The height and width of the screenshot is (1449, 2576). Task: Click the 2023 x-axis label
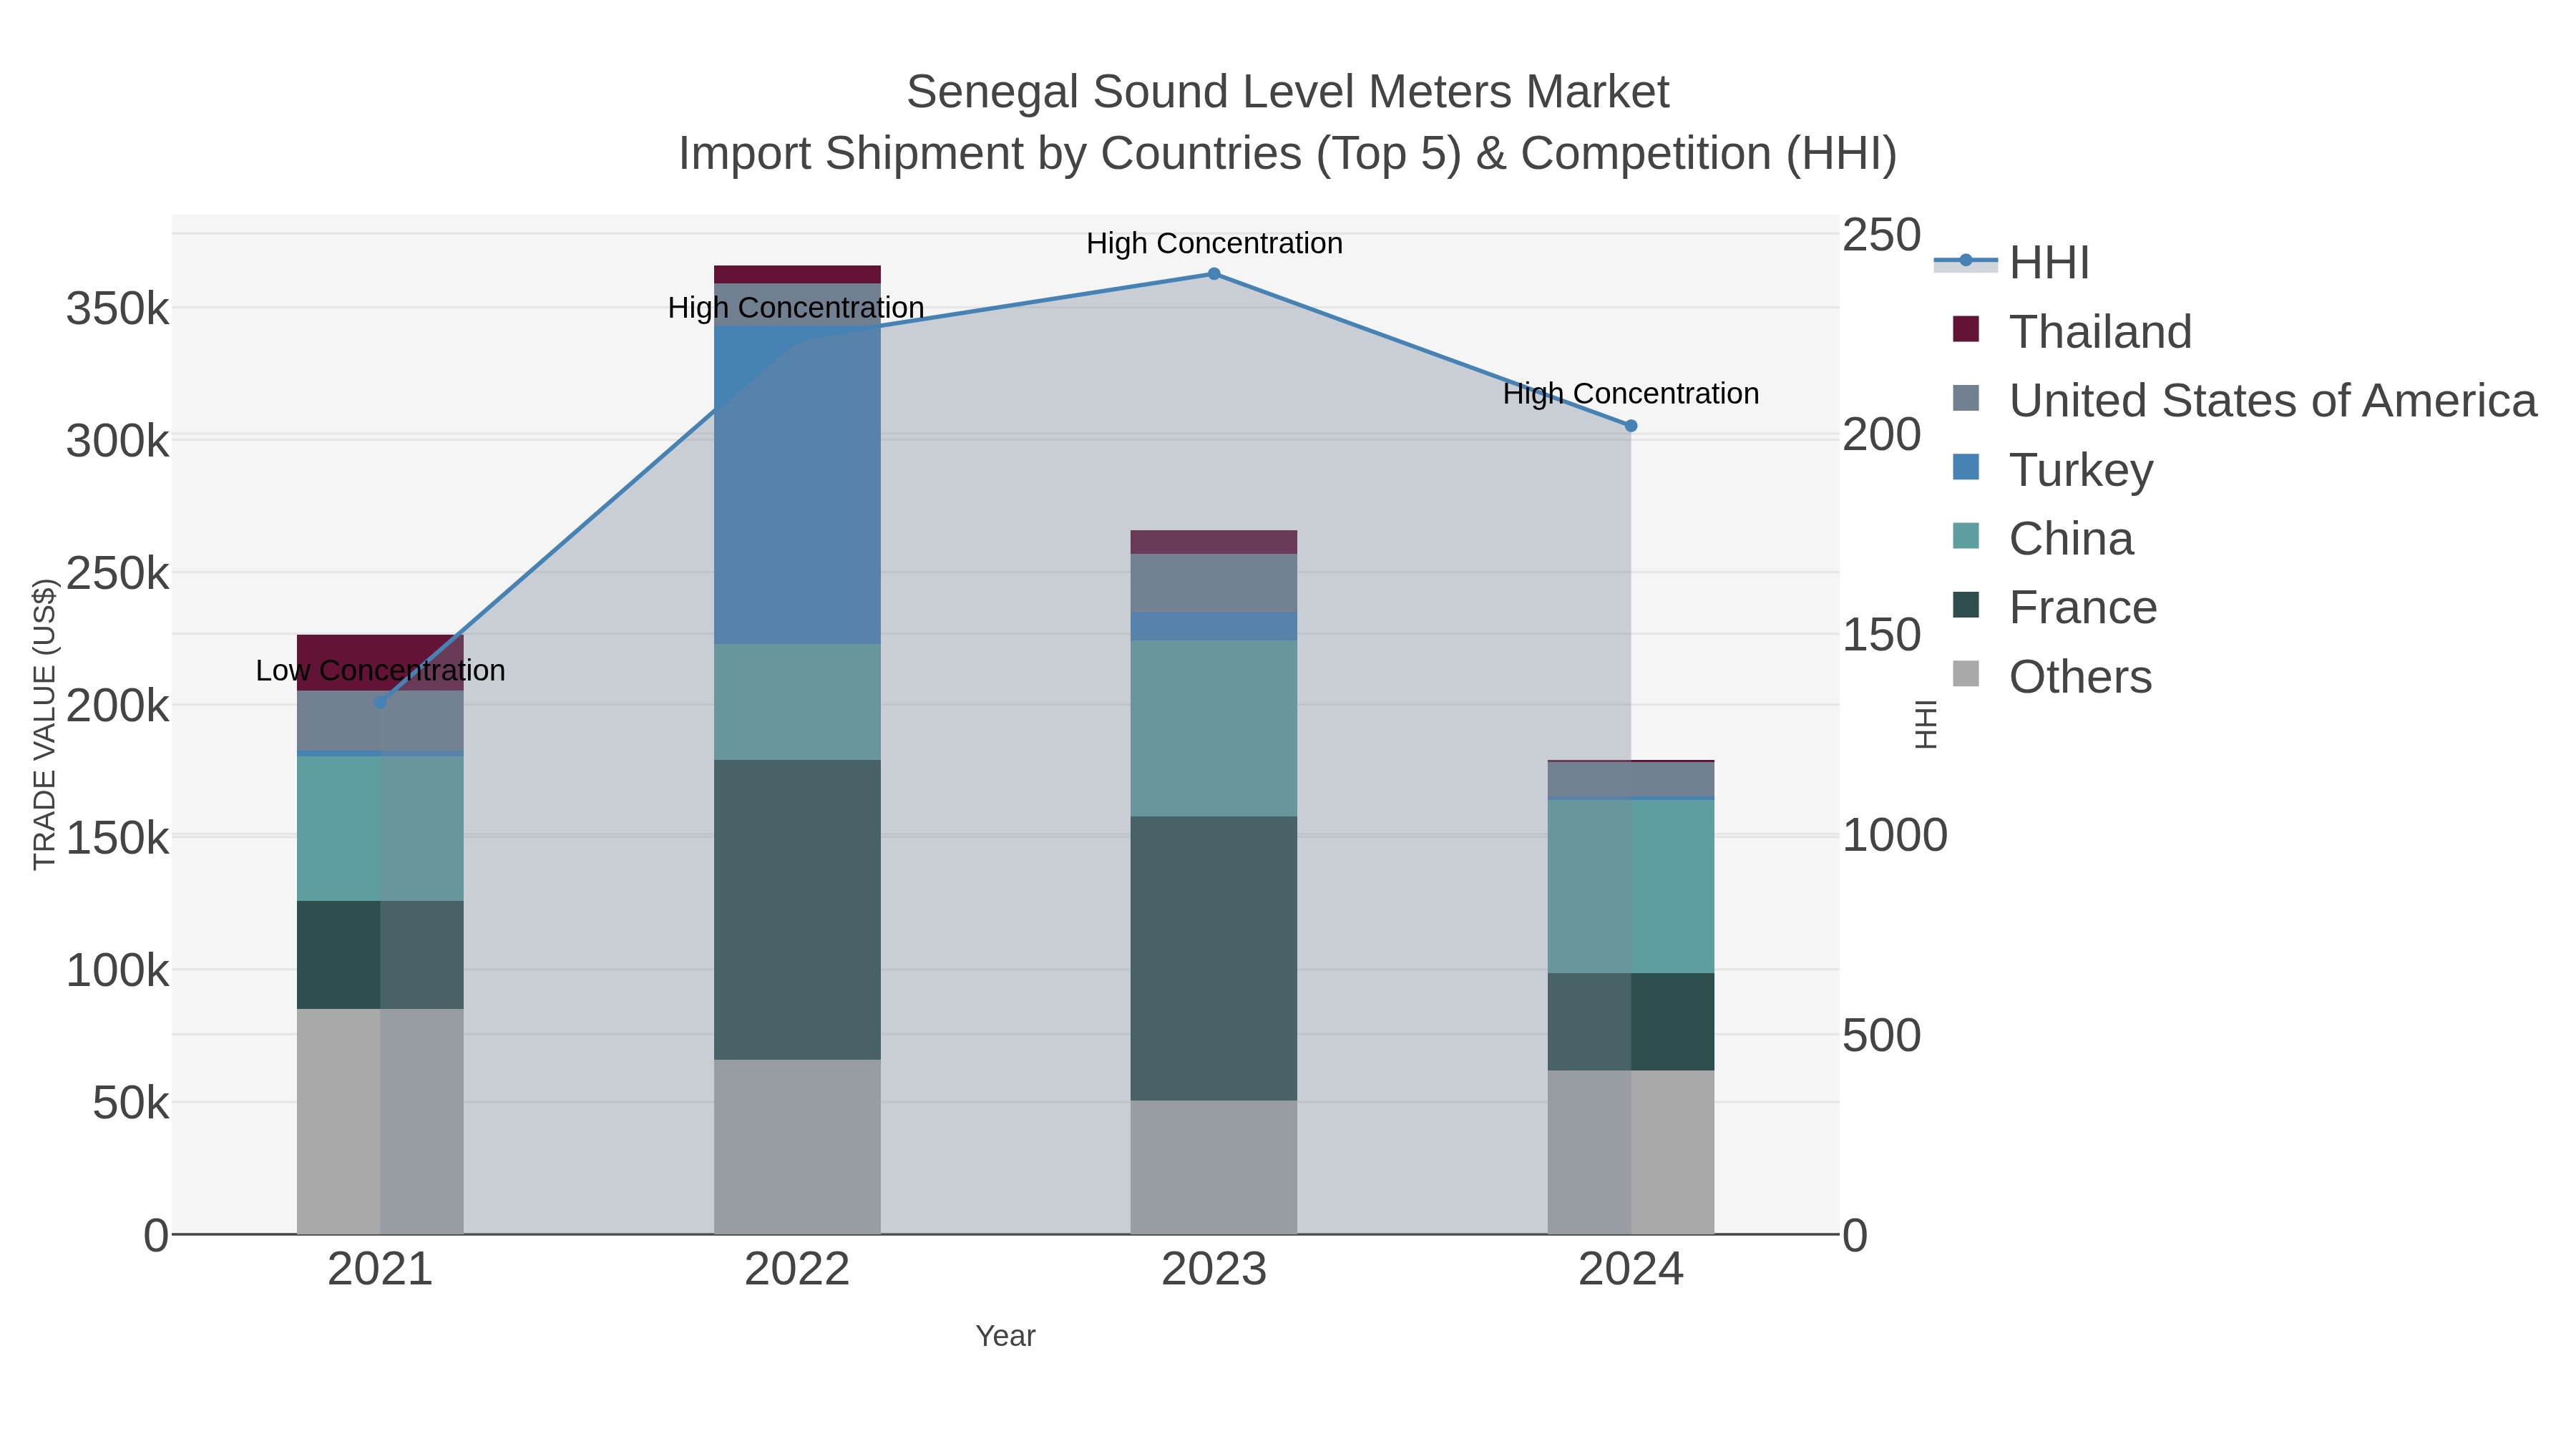tap(1214, 1270)
